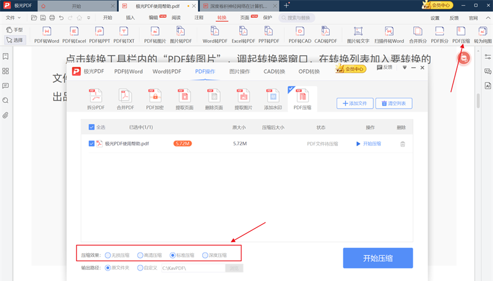The height and width of the screenshot is (281, 493).
Task: Open the AI assistant in right sidebar
Action: click(487, 86)
